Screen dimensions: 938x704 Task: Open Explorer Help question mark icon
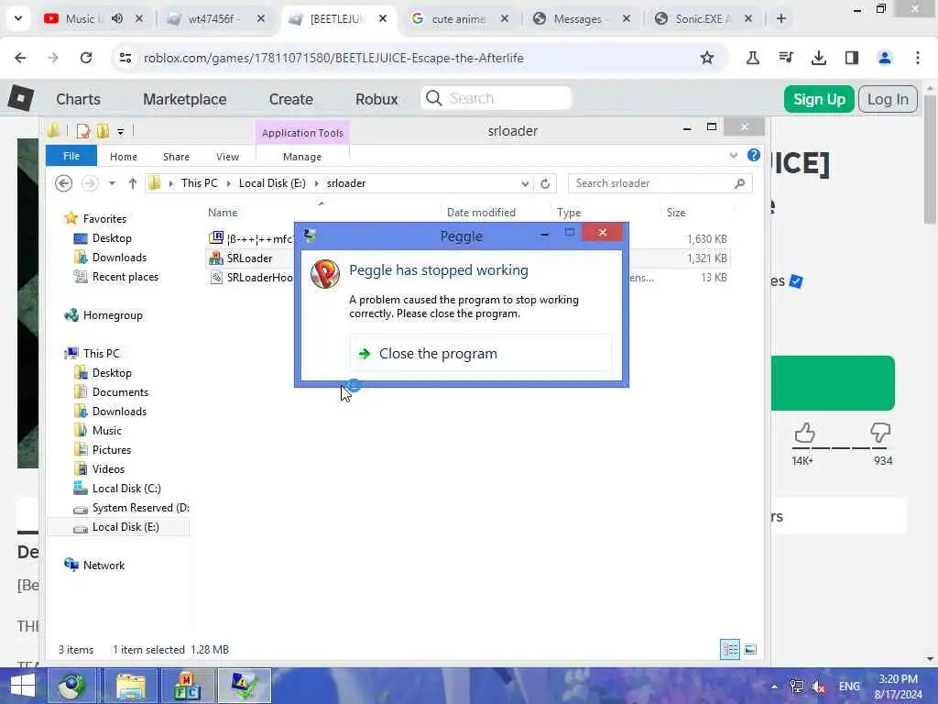click(x=754, y=156)
